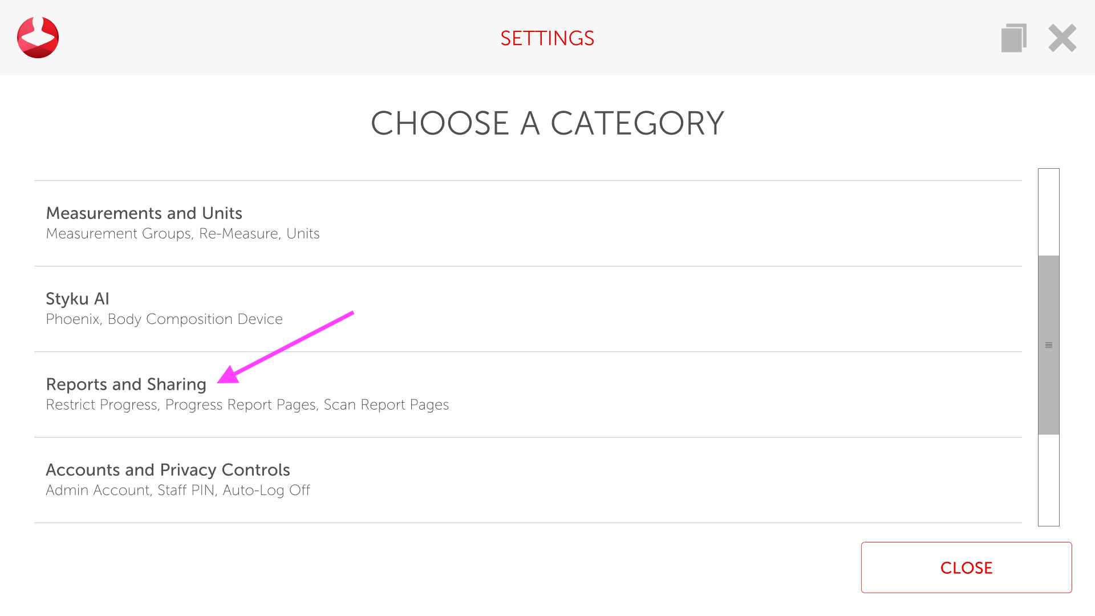Click the SETTINGS title text
The height and width of the screenshot is (616, 1095).
(547, 38)
